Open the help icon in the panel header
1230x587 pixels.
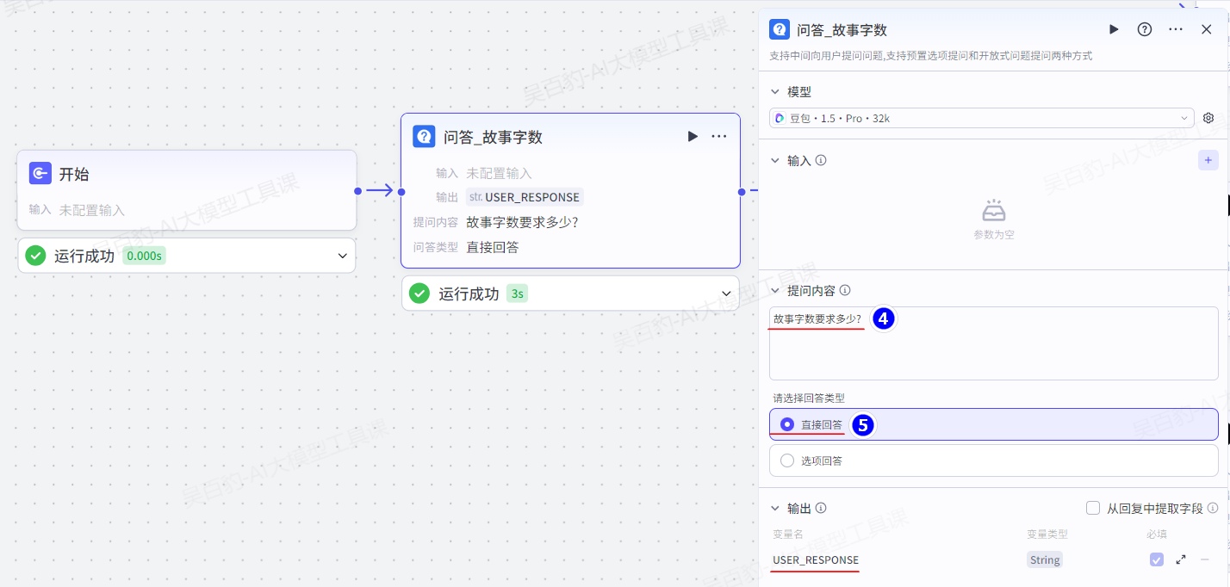tap(1145, 29)
